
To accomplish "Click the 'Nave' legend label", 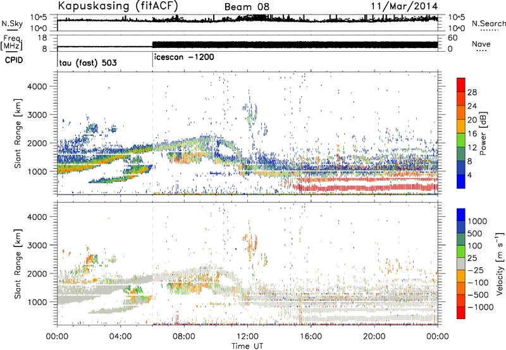I will (481, 44).
